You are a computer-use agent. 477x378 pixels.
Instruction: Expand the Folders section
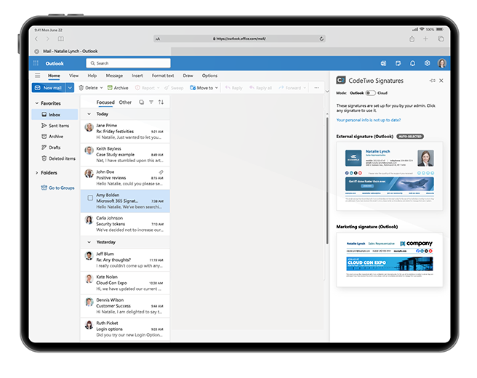click(x=37, y=173)
